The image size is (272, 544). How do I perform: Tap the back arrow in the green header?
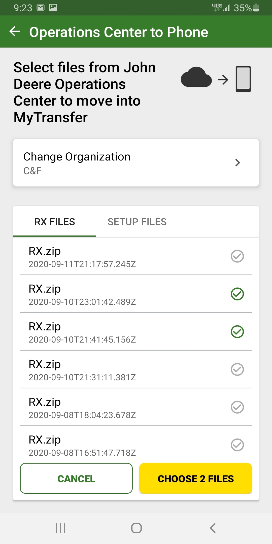(x=15, y=31)
